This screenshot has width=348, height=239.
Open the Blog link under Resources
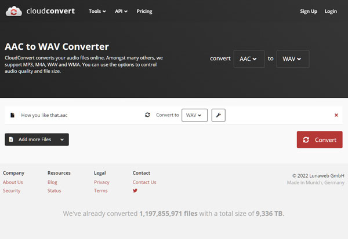(x=52, y=182)
